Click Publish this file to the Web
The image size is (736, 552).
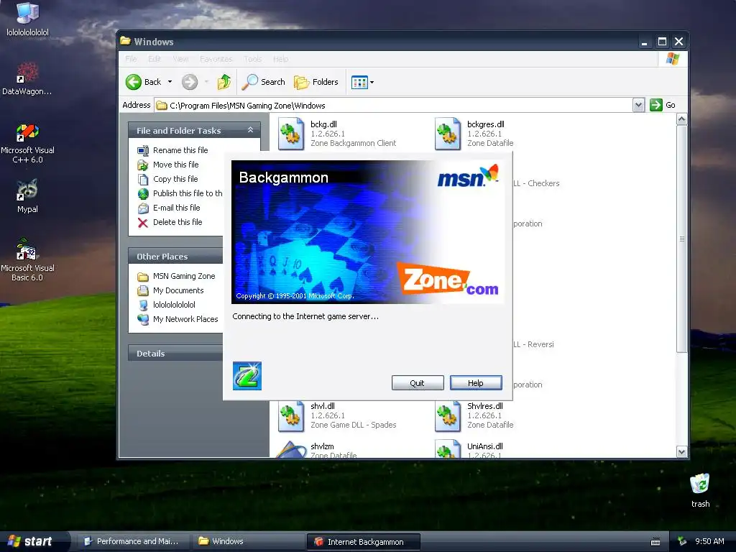pos(188,193)
